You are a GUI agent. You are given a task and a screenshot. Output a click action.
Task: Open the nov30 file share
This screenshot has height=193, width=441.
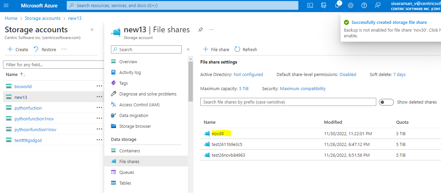[217, 133]
